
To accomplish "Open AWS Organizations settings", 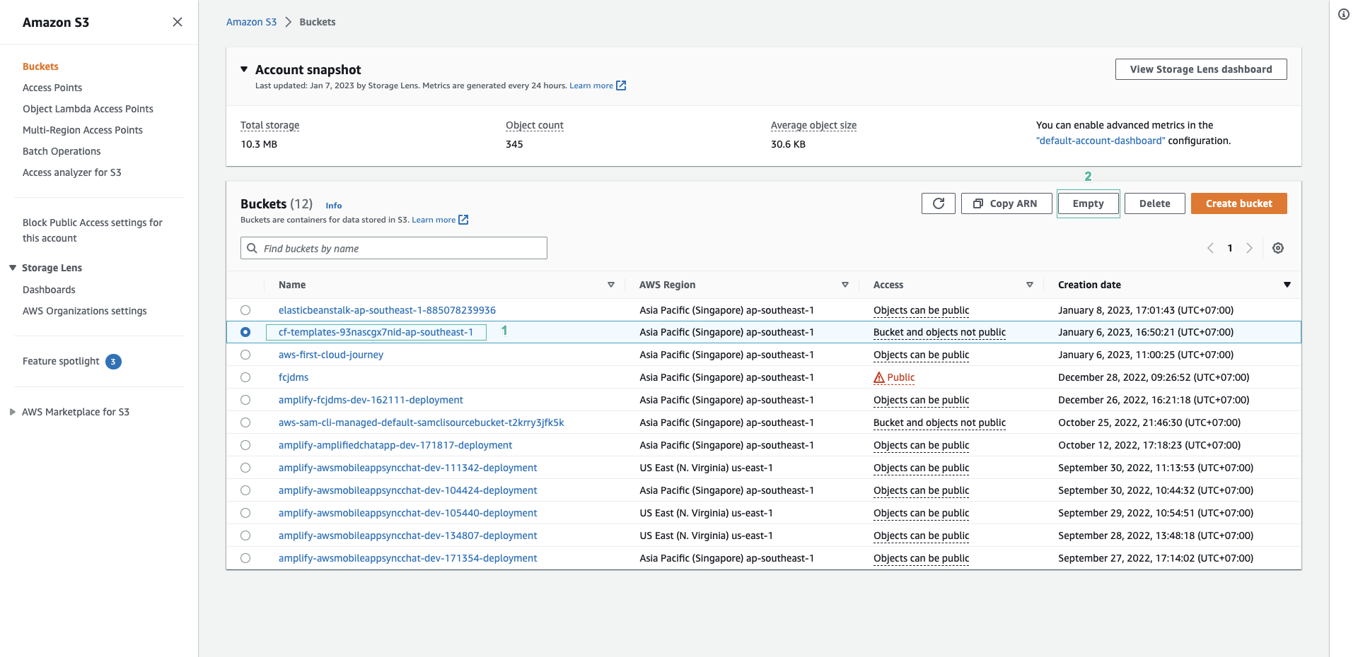I will pos(85,311).
